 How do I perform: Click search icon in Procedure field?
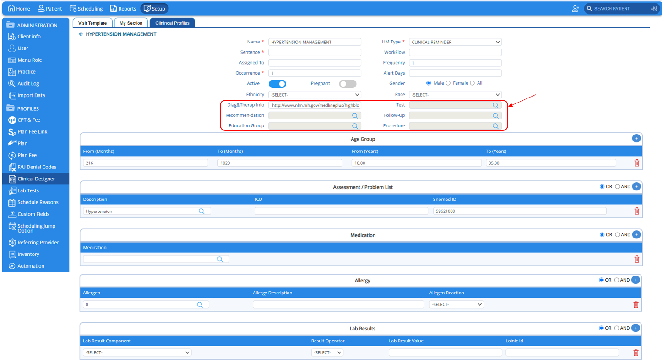[495, 126]
